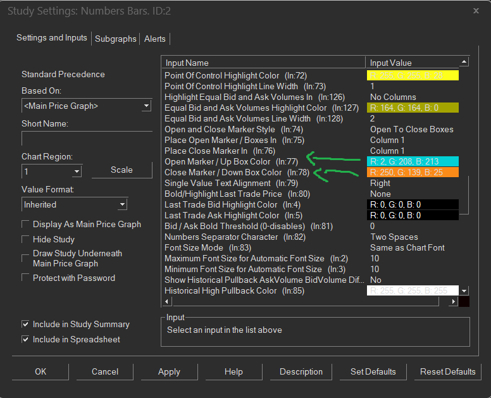
Task: Select the cyan Up Box Color swatch
Action: pos(413,161)
